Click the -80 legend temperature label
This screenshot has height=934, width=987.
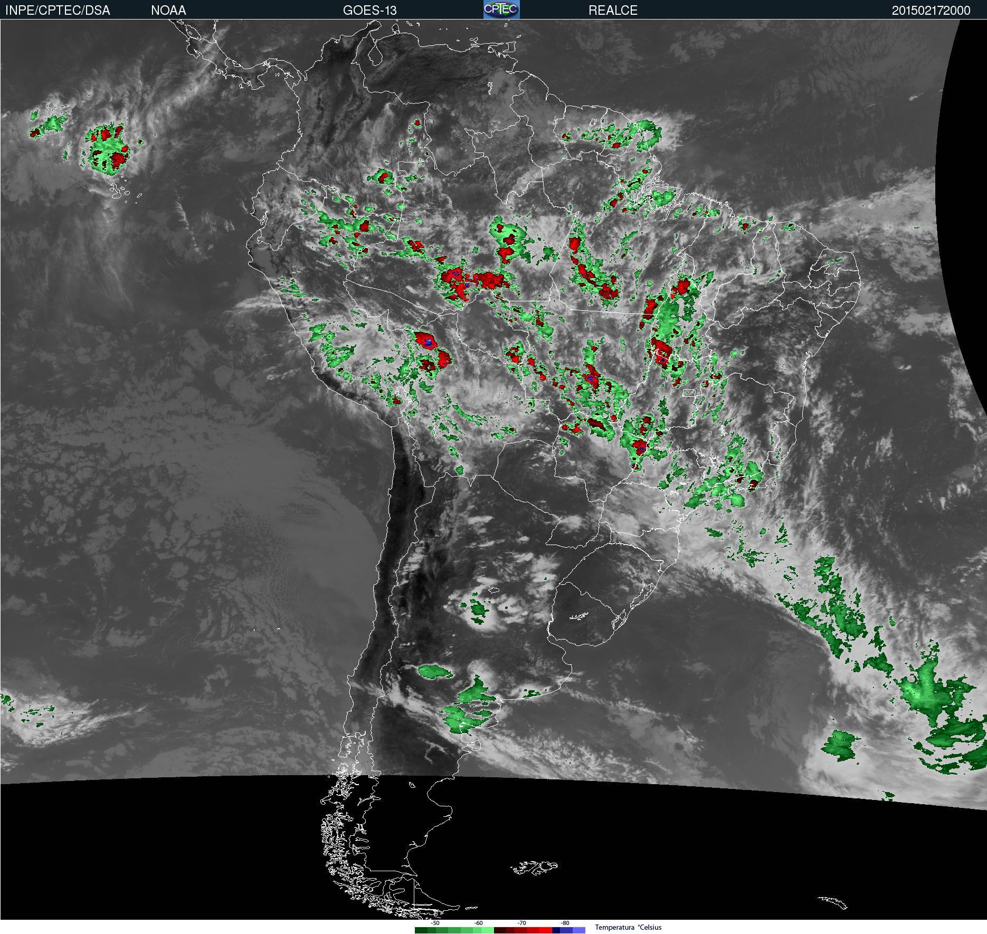[x=565, y=923]
